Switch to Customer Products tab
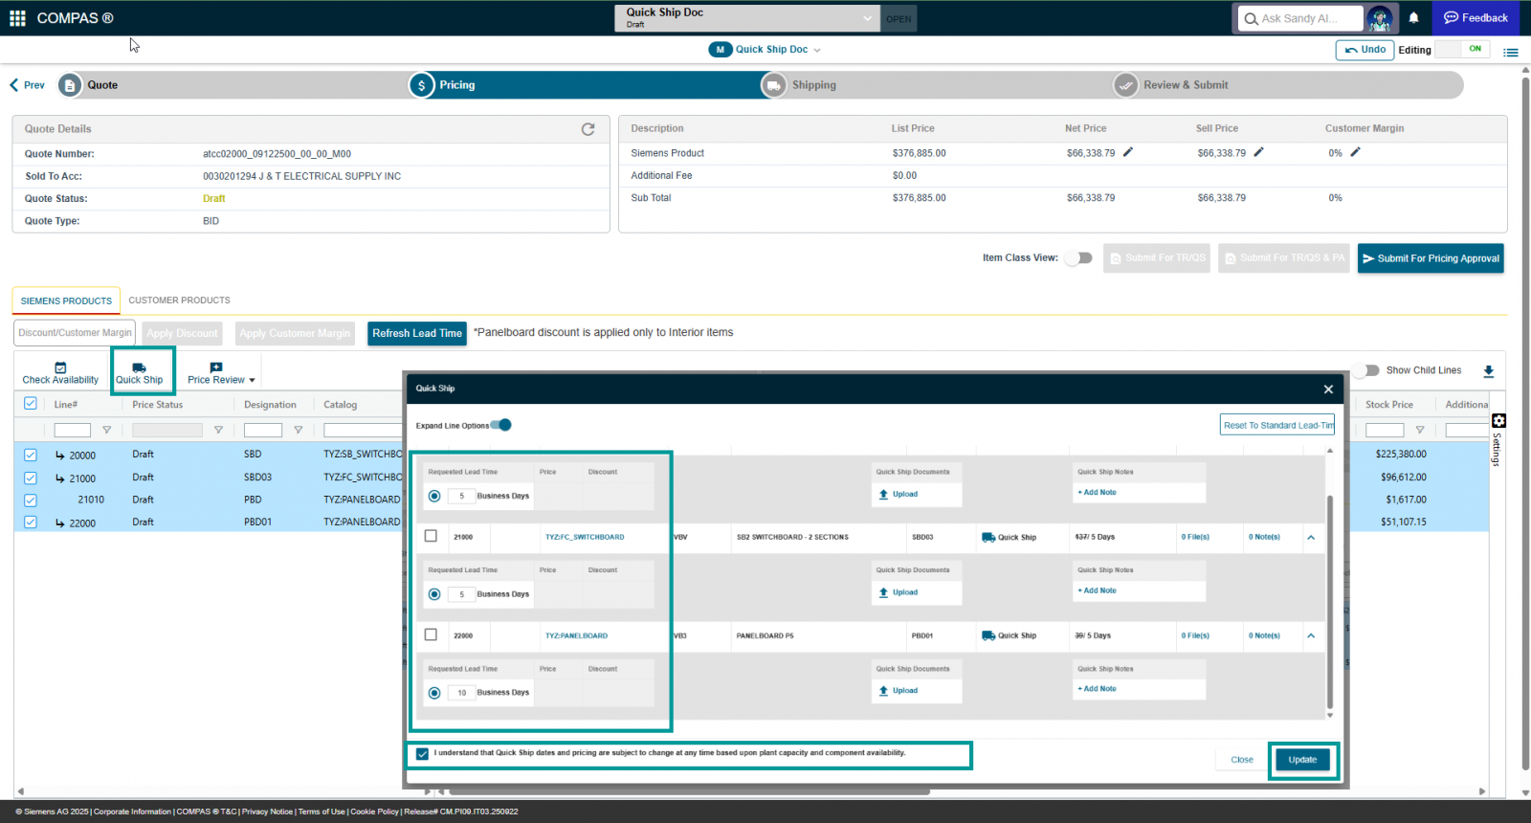Viewport: 1531px width, 823px height. 179,300
